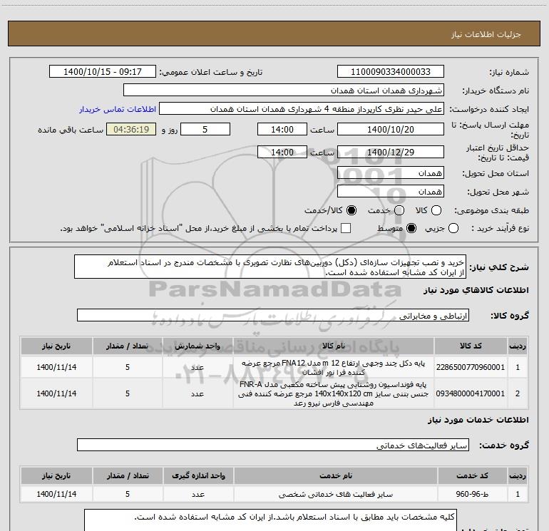Click the buyer organization name field
The width and height of the screenshot is (549, 531).
pyautogui.click(x=284, y=91)
